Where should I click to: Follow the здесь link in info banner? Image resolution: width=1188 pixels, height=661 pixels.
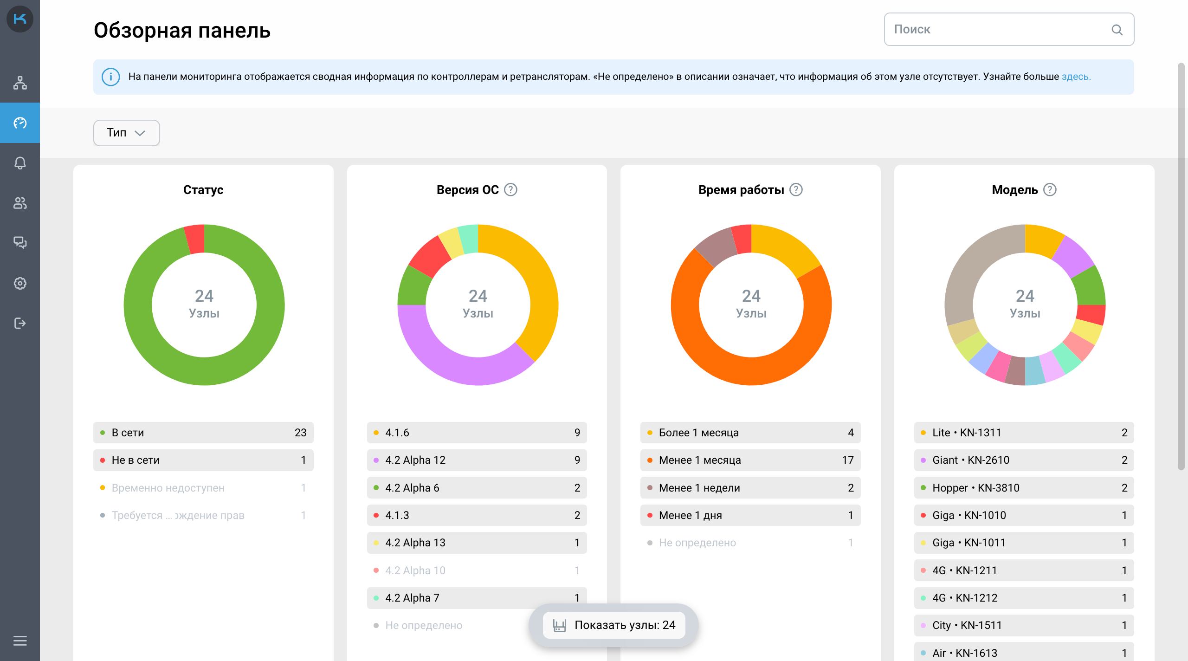[1076, 77]
